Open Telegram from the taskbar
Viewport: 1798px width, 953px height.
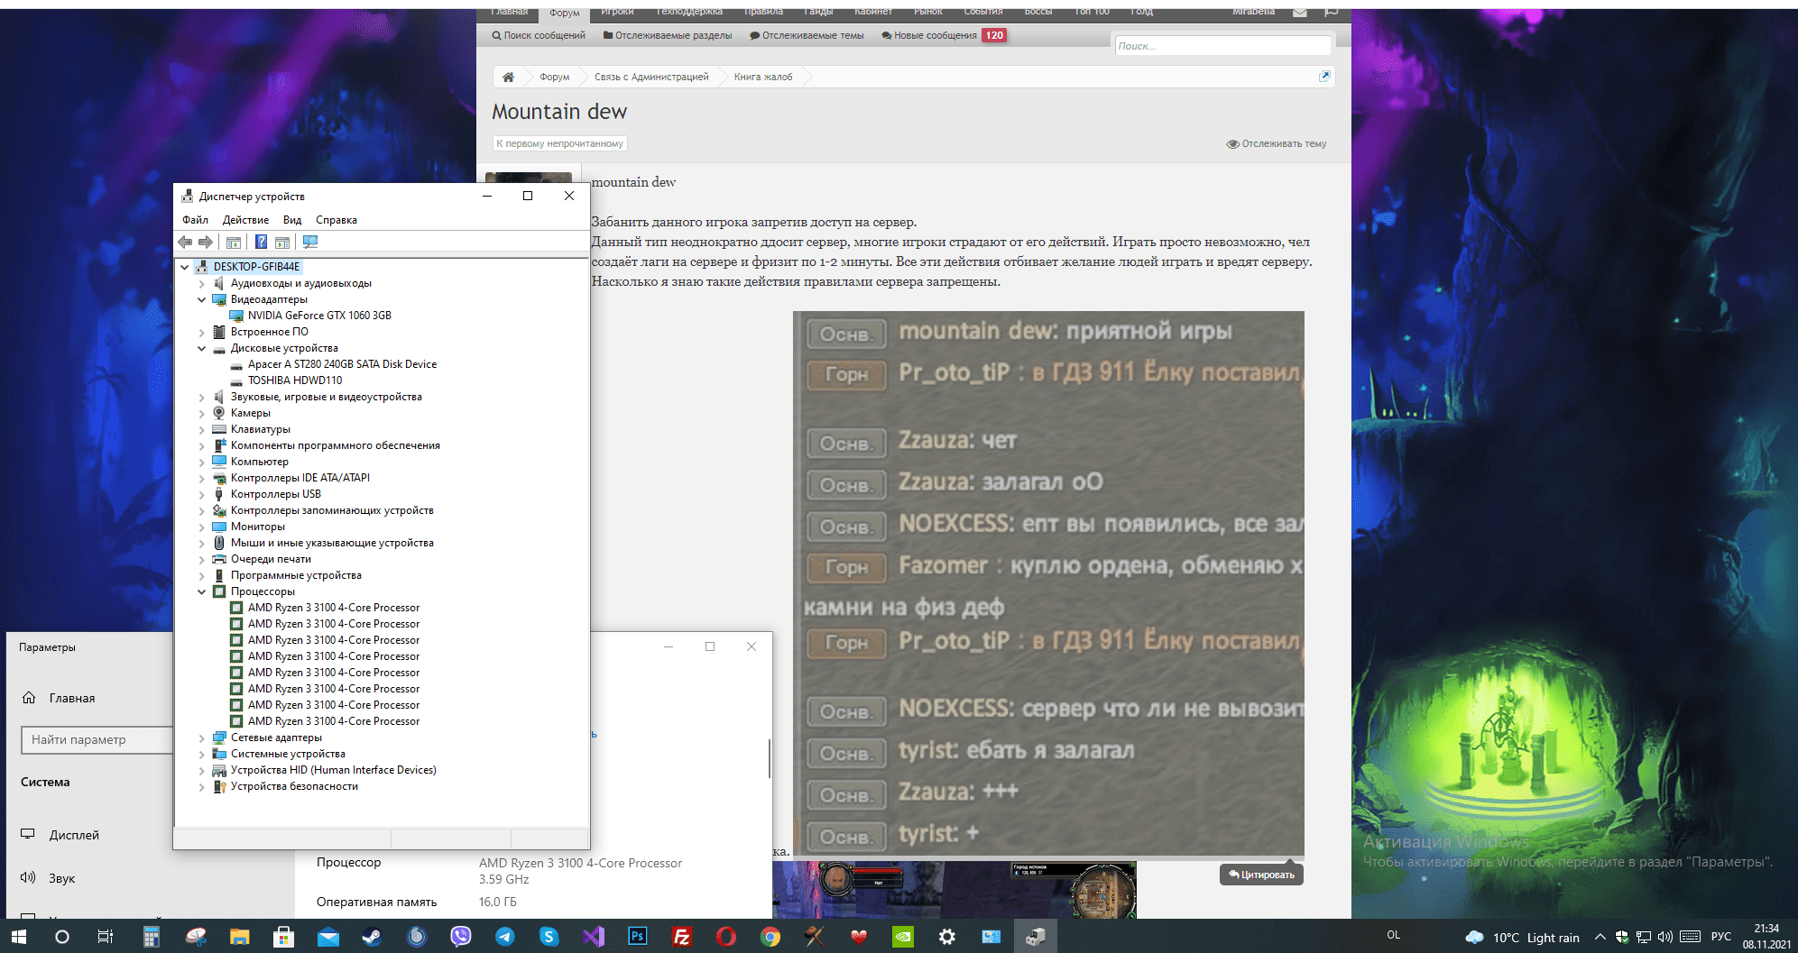tap(505, 937)
